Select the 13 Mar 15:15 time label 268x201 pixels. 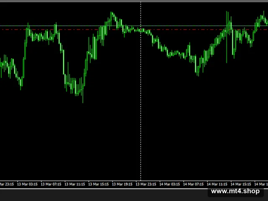tap(99, 184)
